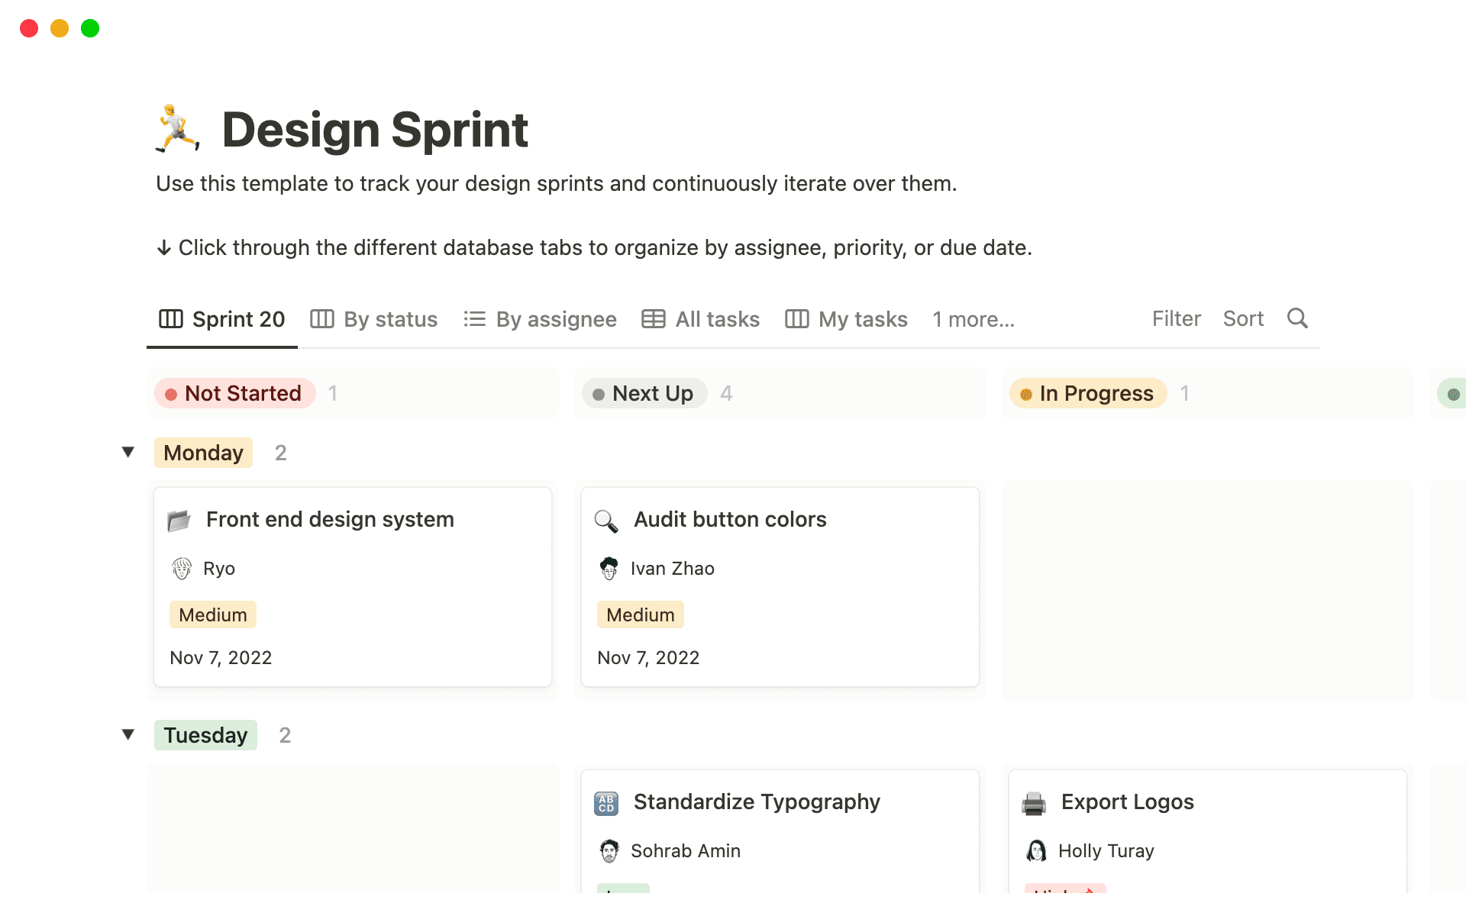Click the board icon next to My tasks
This screenshot has width=1466, height=916.
click(796, 319)
